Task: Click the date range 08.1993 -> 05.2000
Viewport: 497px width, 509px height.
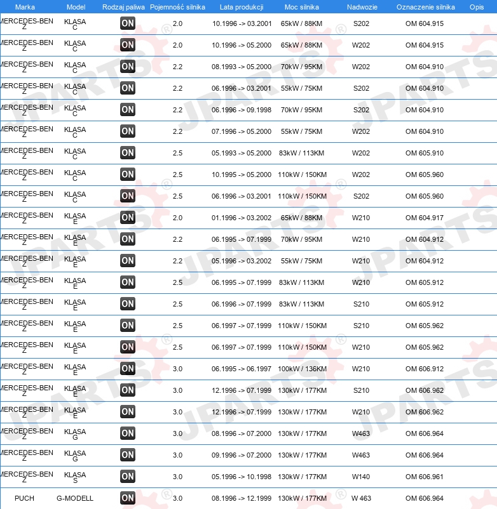Action: (x=242, y=67)
